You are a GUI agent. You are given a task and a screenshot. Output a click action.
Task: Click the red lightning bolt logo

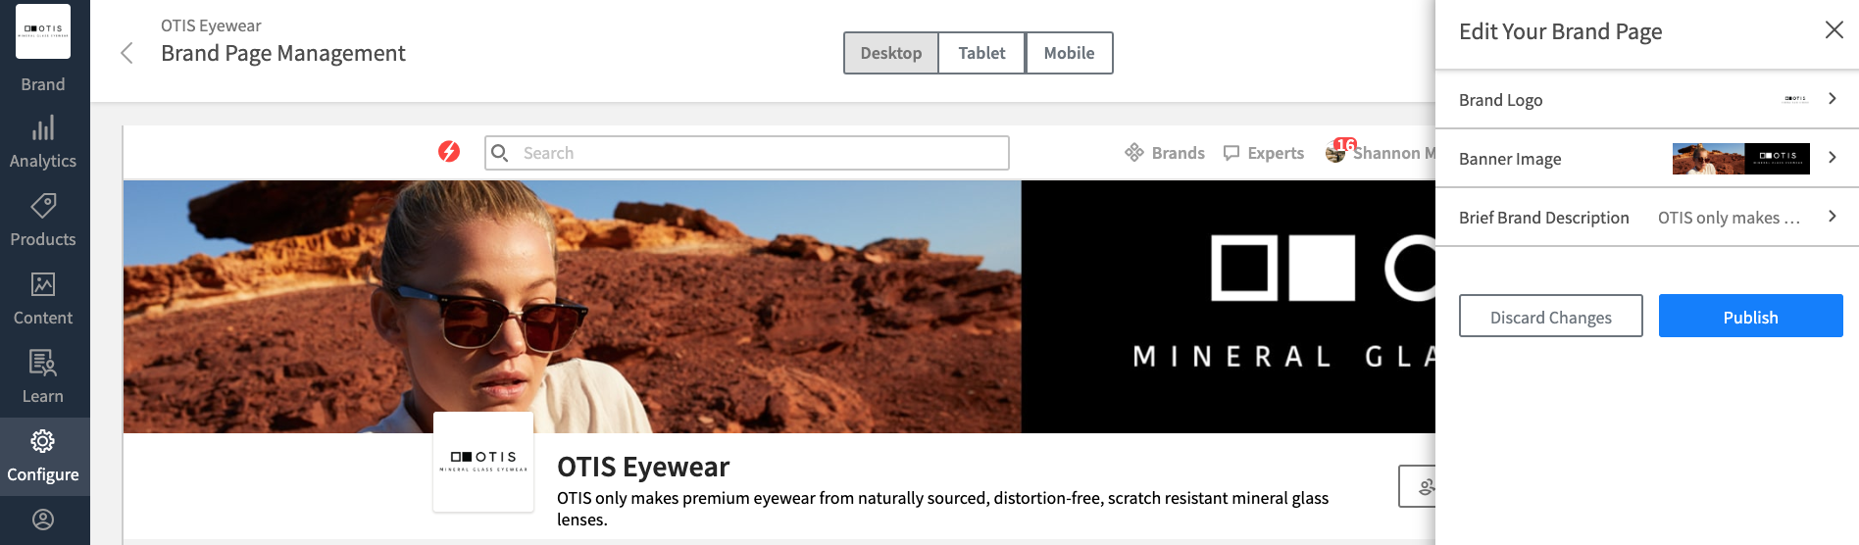(x=449, y=151)
